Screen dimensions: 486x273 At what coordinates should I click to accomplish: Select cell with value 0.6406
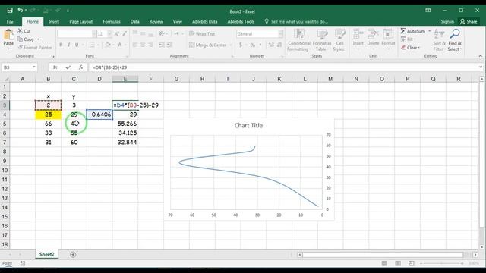tap(99, 115)
